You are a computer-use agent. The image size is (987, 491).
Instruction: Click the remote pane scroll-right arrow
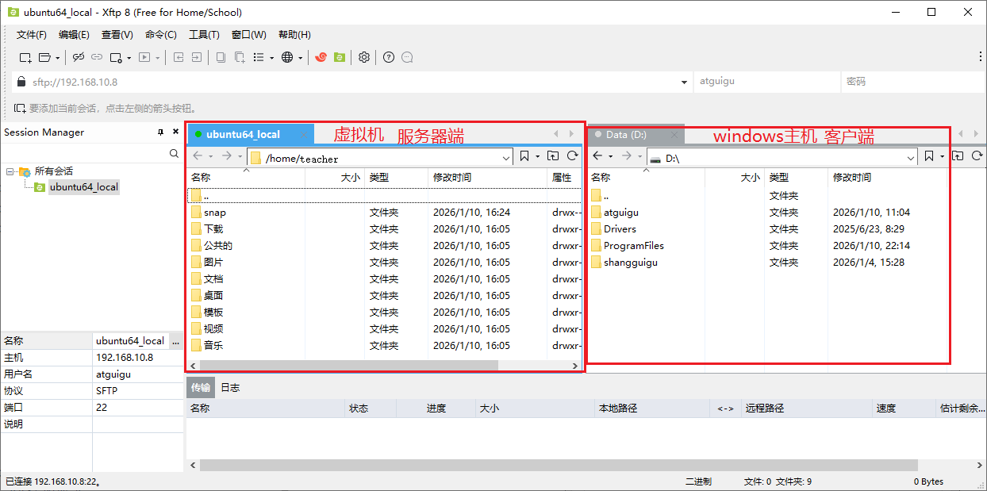pos(576,366)
